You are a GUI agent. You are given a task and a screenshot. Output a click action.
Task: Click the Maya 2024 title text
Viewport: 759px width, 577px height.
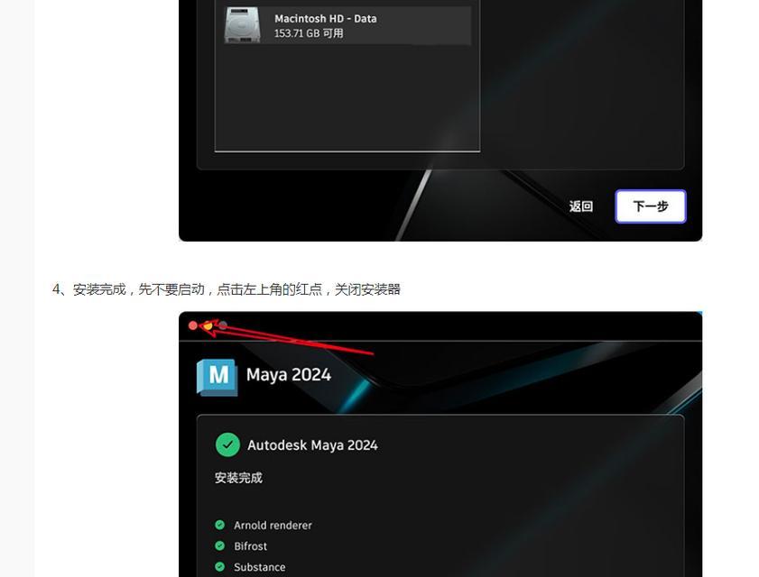(289, 375)
